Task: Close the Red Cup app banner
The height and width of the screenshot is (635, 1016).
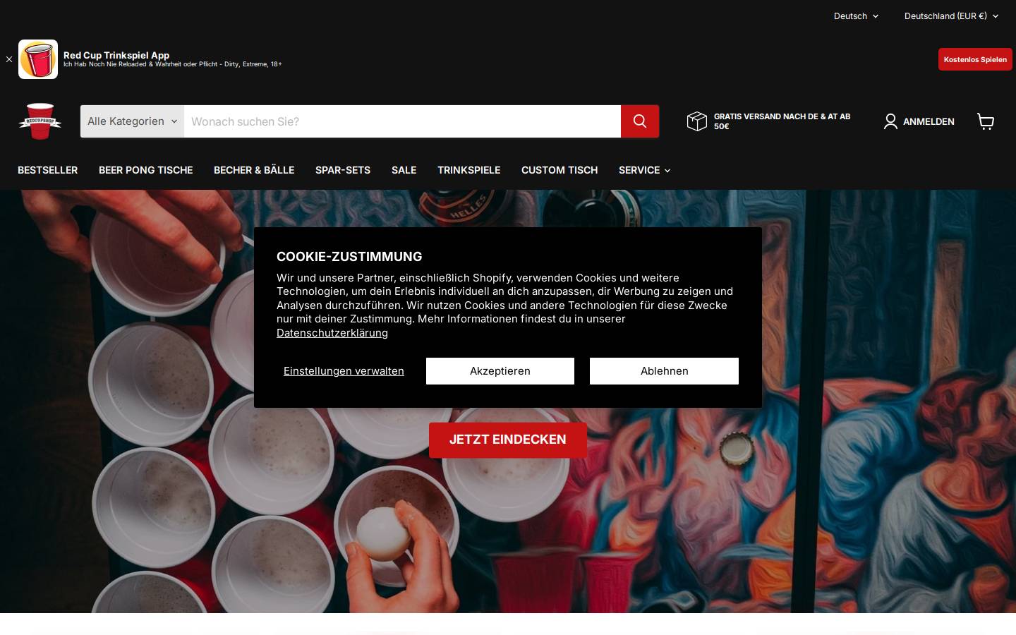Action: [9, 59]
